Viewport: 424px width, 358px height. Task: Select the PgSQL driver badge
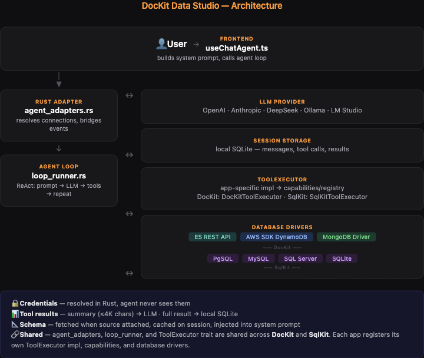[x=223, y=258]
